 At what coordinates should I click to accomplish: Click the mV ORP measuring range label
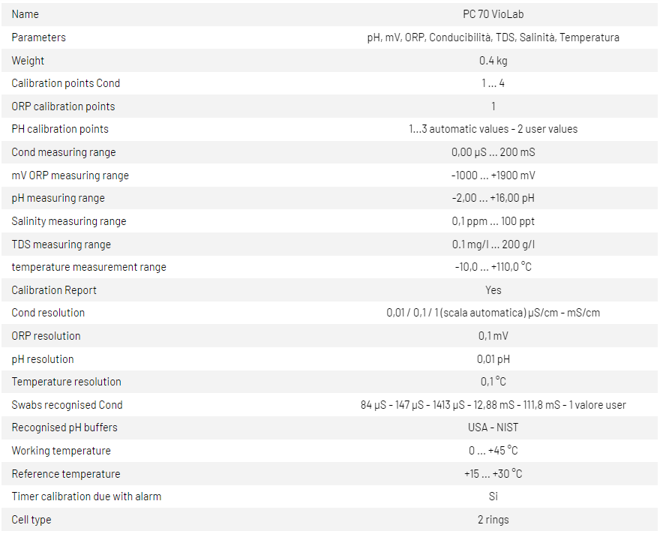pyautogui.click(x=70, y=175)
